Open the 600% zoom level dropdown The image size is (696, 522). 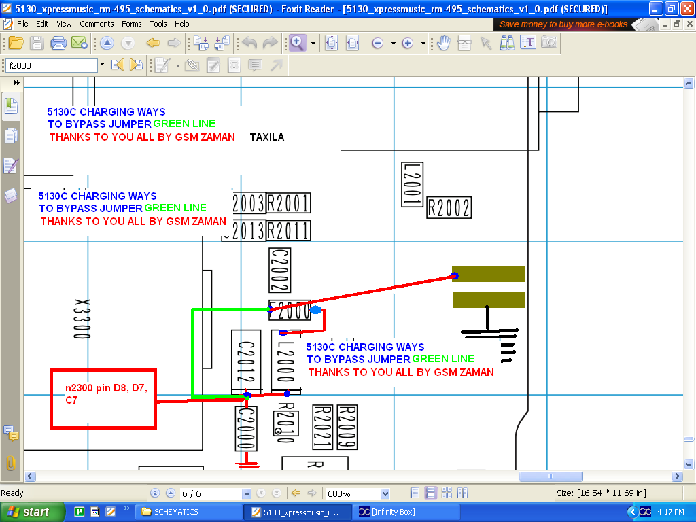pos(385,493)
